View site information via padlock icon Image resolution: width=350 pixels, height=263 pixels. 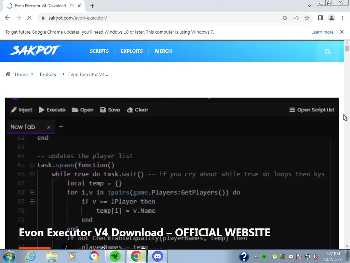click(x=43, y=18)
